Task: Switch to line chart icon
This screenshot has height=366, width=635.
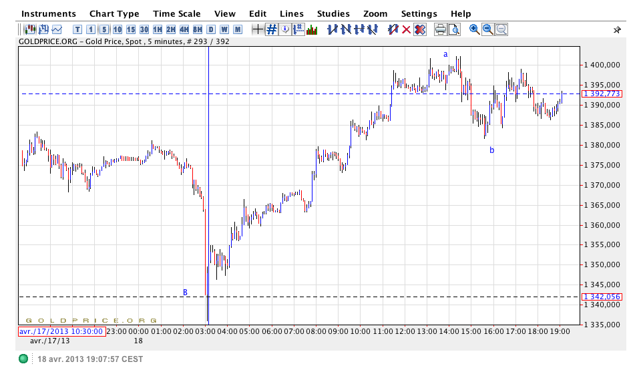Action: (x=57, y=29)
